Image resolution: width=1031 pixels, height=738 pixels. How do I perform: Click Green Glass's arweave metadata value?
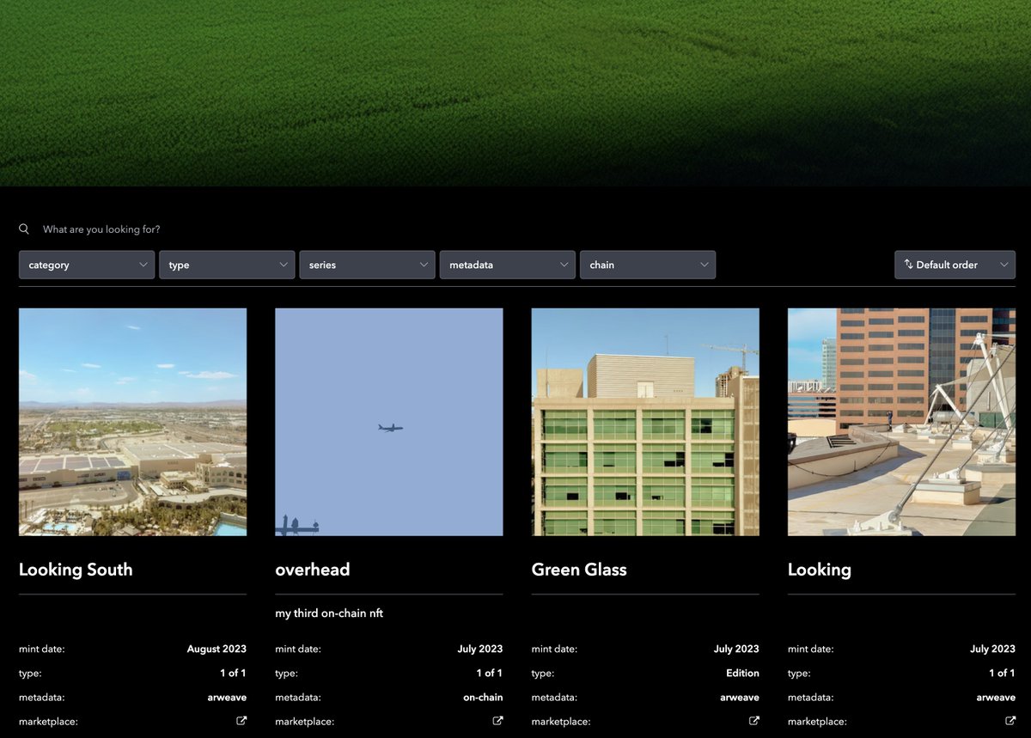pyautogui.click(x=740, y=697)
